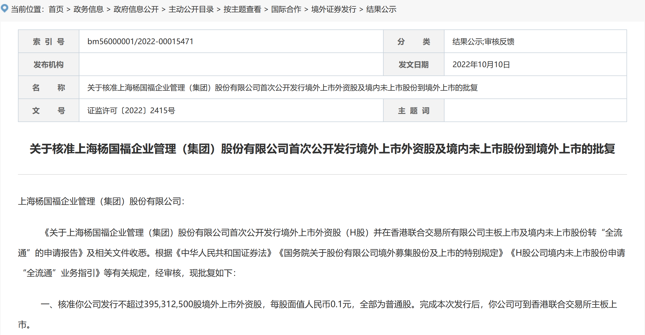Select index number bm56000001/2022-00015471
The width and height of the screenshot is (645, 335).
point(140,41)
